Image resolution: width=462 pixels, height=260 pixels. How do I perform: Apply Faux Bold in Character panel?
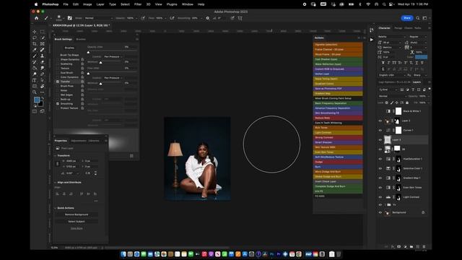383,63
